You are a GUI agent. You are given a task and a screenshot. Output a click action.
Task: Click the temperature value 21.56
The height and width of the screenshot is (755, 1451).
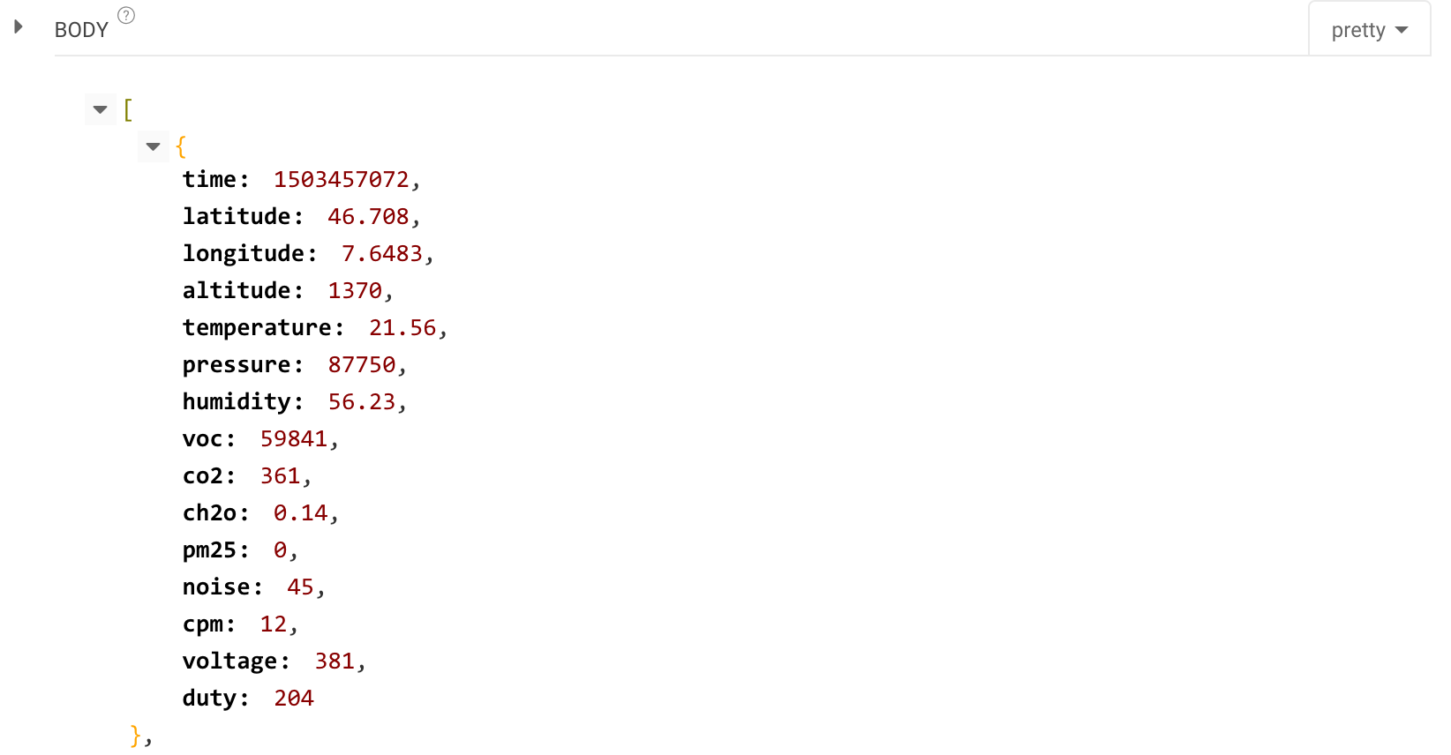pos(402,327)
